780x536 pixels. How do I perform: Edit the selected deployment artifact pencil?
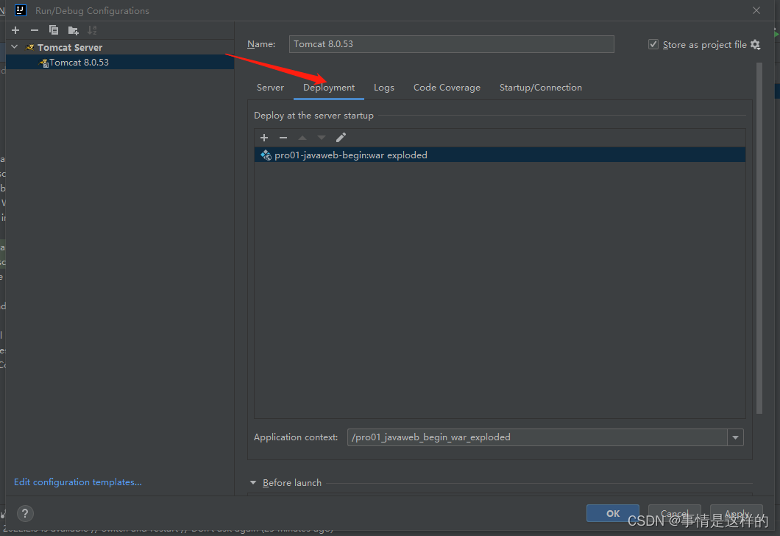tap(341, 138)
